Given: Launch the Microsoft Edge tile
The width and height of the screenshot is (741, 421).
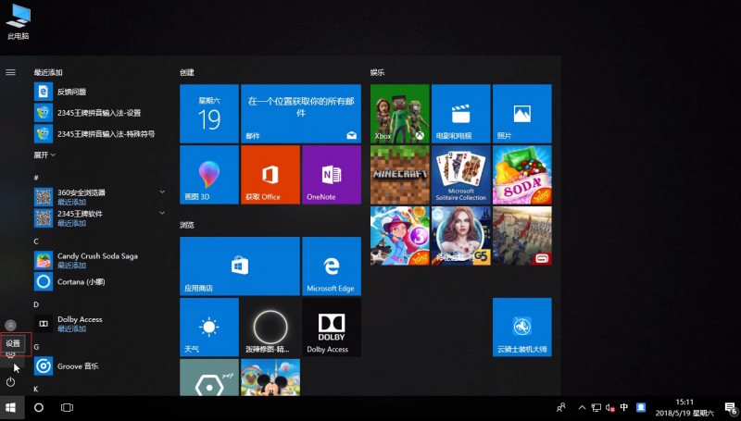Looking at the screenshot, I should (332, 266).
